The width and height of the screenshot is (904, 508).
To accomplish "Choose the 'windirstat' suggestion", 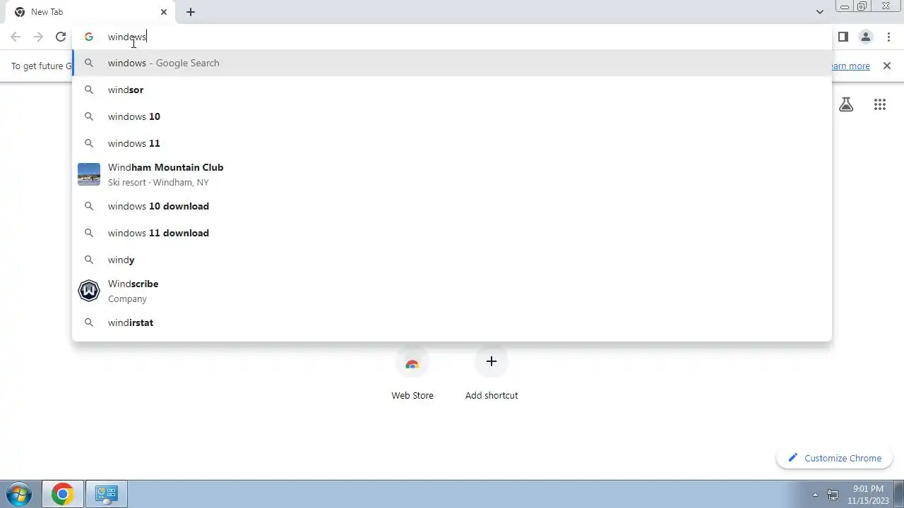I will coord(452,322).
